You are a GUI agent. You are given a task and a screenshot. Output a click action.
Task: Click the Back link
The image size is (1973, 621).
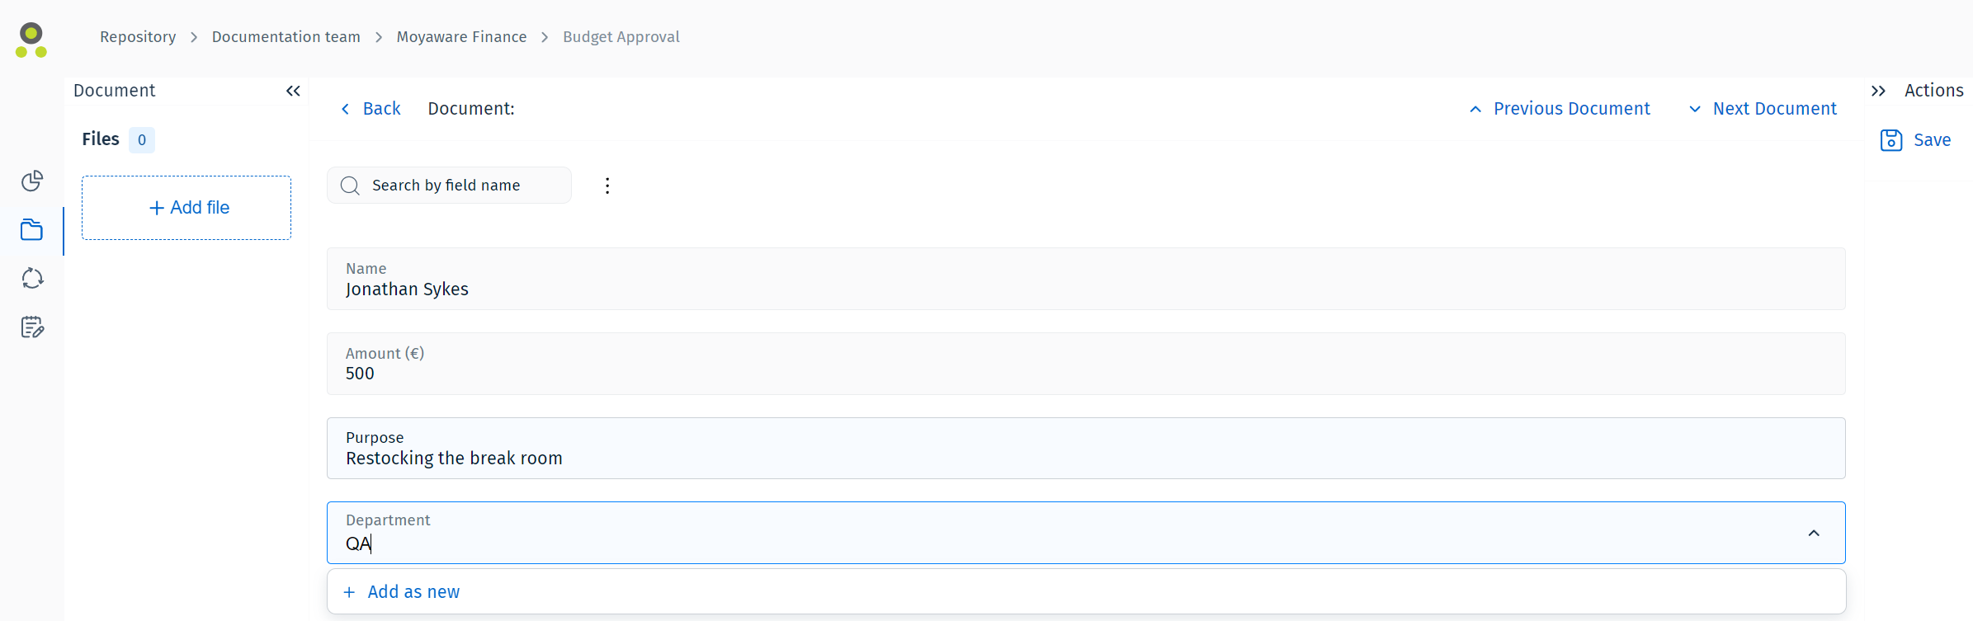coord(371,109)
